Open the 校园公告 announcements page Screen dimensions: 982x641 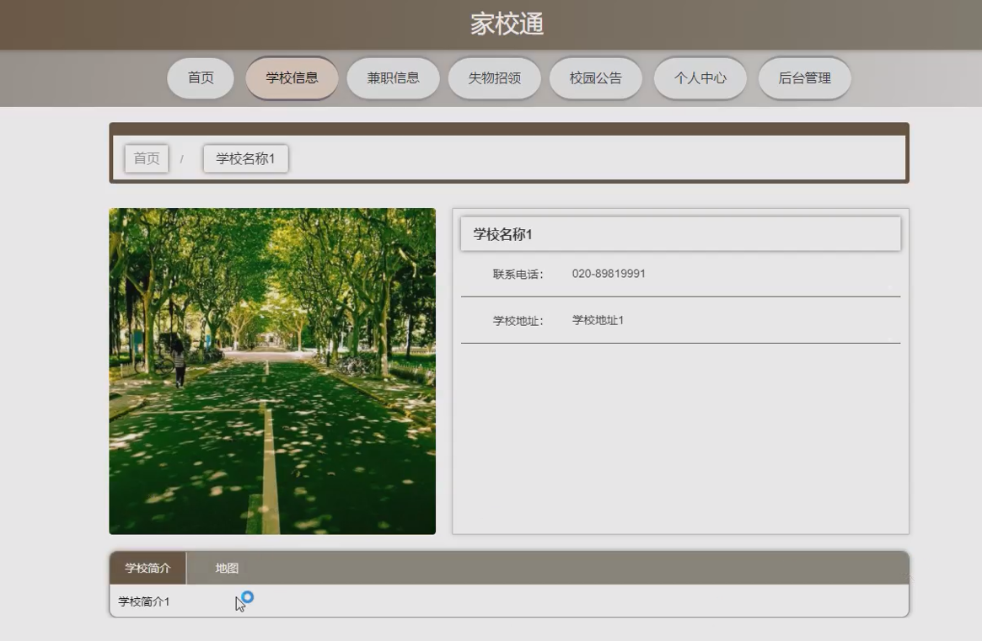click(x=595, y=77)
